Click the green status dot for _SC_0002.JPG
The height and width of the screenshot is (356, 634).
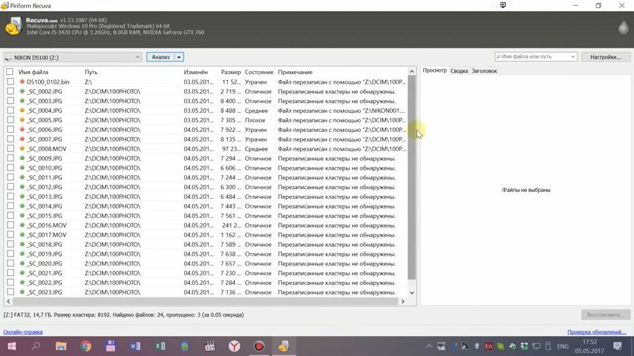22,91
